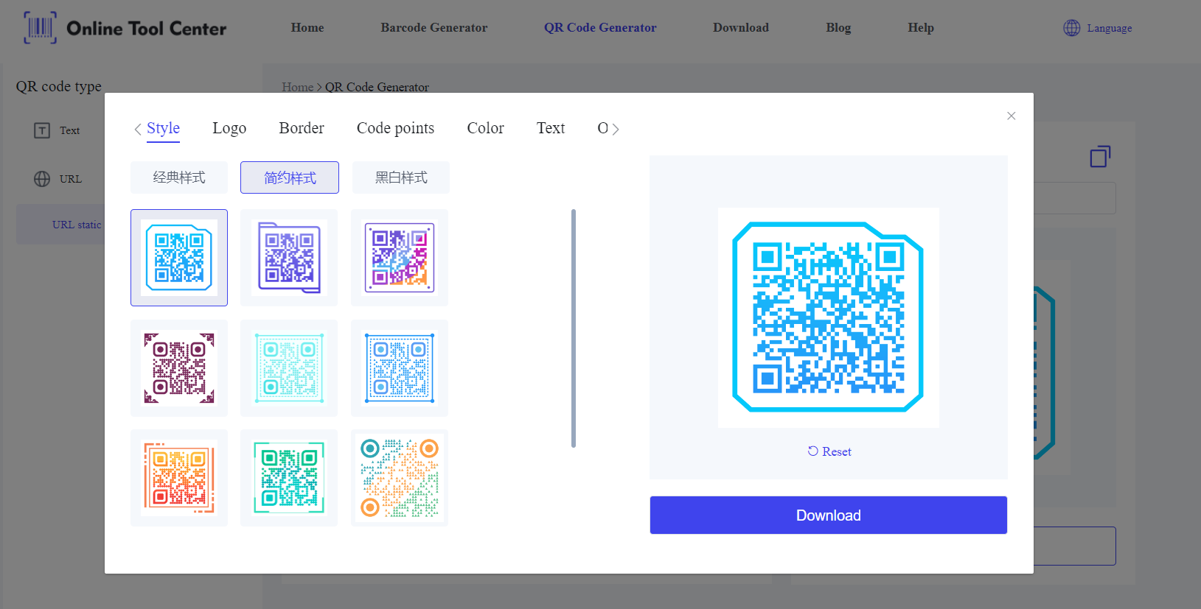Choose the light teal dotted QR style thumbnail

(x=289, y=368)
